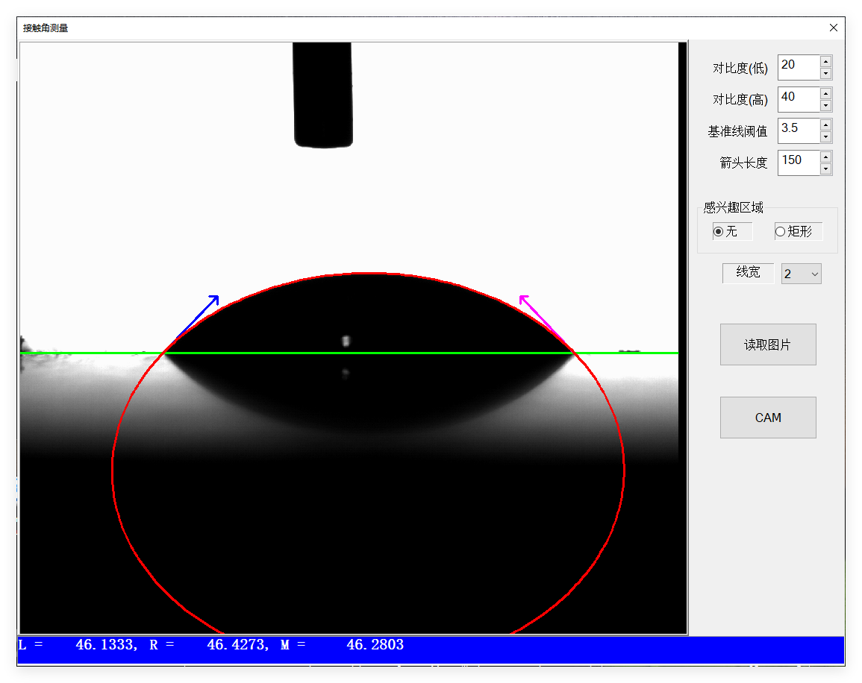
Task: Increase 对比度(低) using its up stepper arrow
Action: coord(825,62)
